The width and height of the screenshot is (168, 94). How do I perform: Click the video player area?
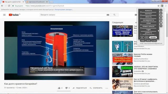click(x=57, y=50)
